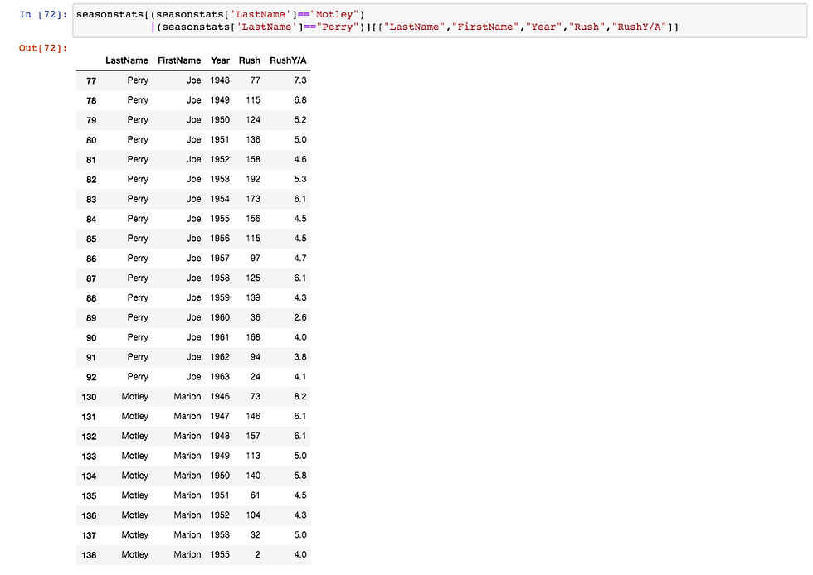Select row index 84

(x=91, y=219)
